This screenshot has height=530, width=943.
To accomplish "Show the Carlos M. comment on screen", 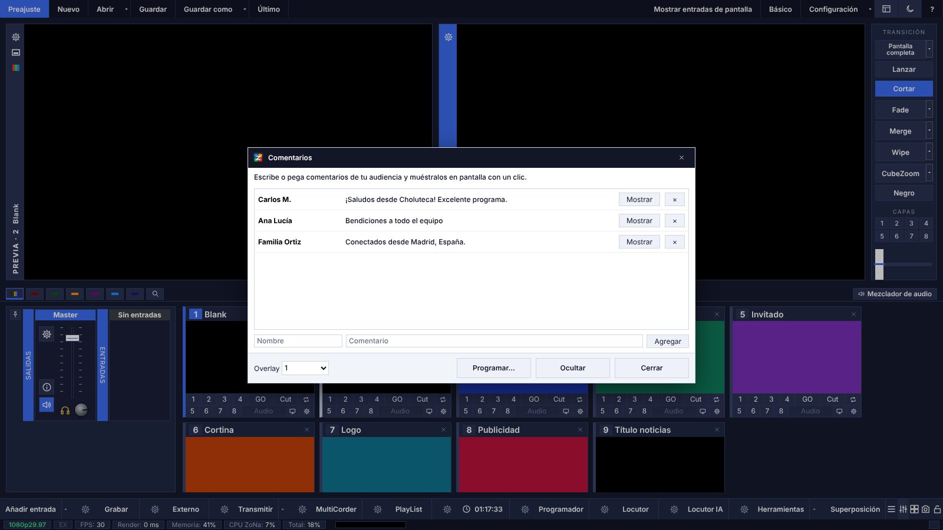I will click(639, 200).
